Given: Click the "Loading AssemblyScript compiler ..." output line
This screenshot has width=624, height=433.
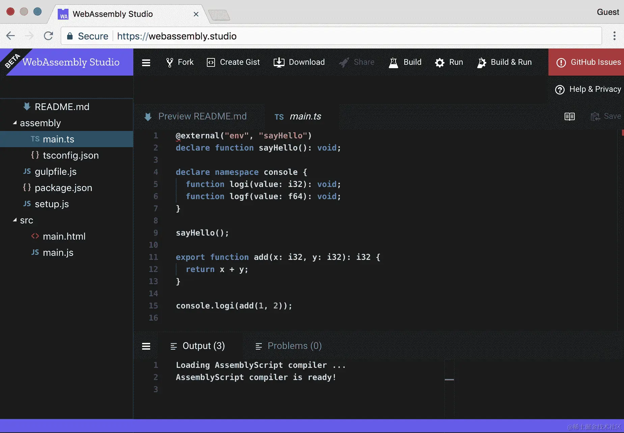Looking at the screenshot, I should tap(261, 365).
